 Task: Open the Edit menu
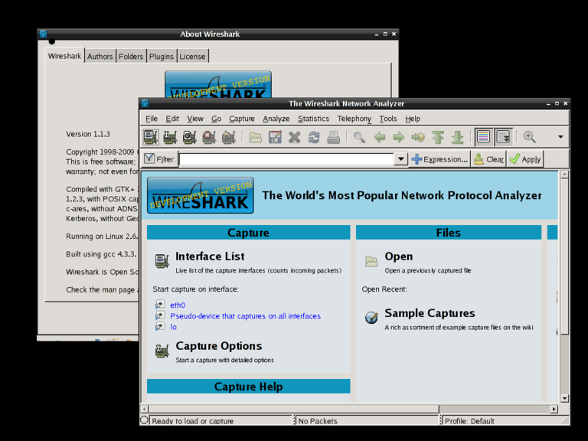[x=172, y=119]
